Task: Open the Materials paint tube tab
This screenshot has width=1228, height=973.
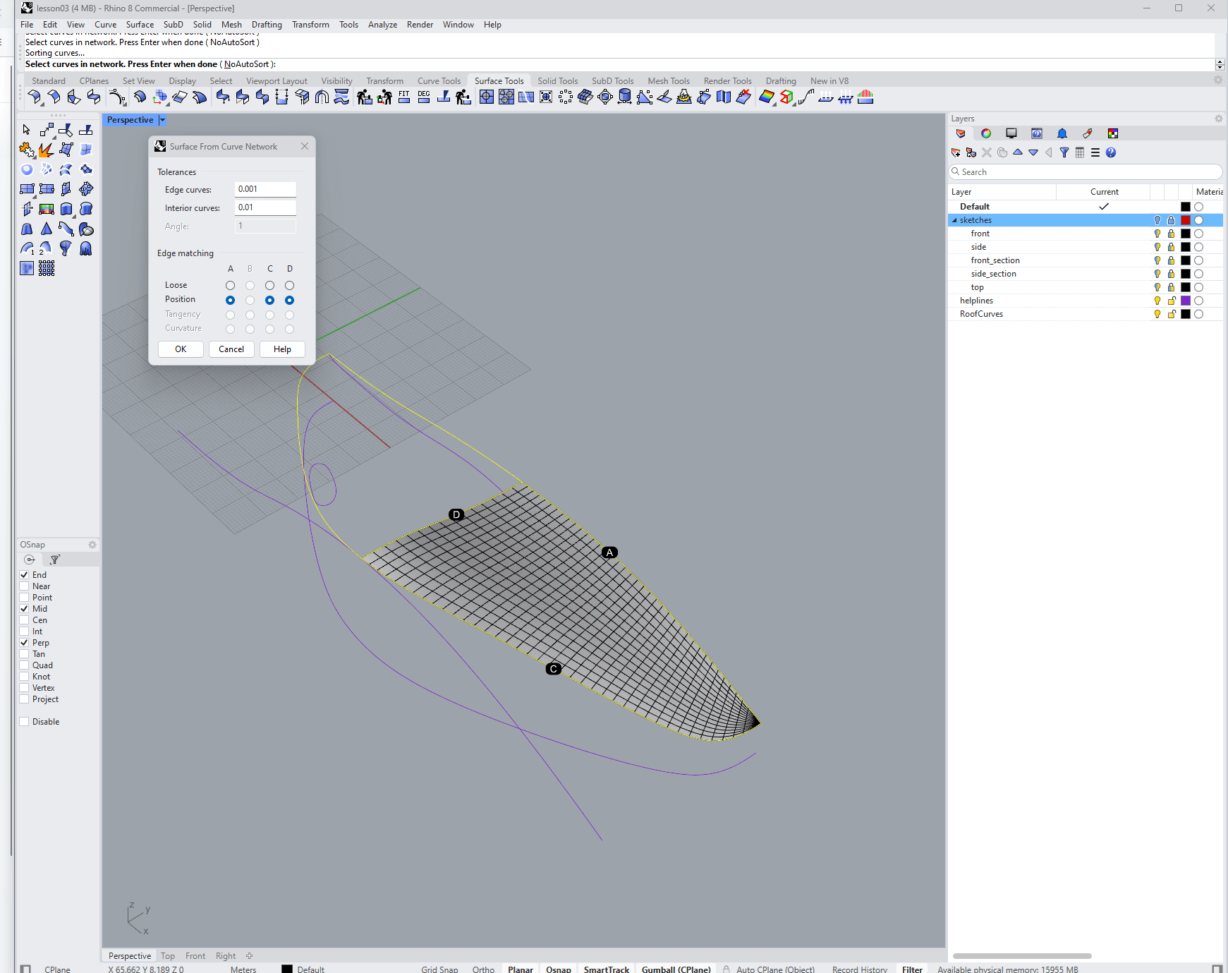Action: 1088,133
